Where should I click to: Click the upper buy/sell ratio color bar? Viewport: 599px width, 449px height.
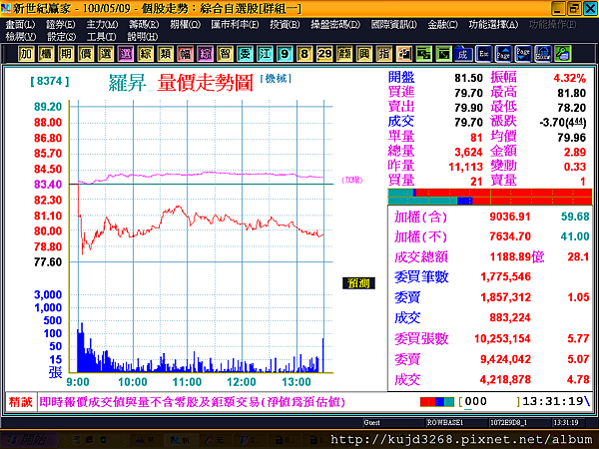[x=490, y=193]
